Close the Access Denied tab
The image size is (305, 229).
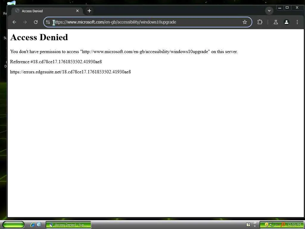pos(77,11)
